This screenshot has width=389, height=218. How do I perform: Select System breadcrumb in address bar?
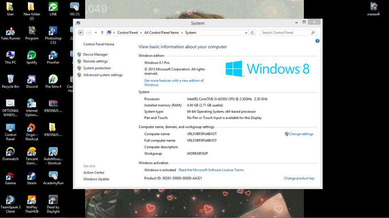pyautogui.click(x=190, y=33)
